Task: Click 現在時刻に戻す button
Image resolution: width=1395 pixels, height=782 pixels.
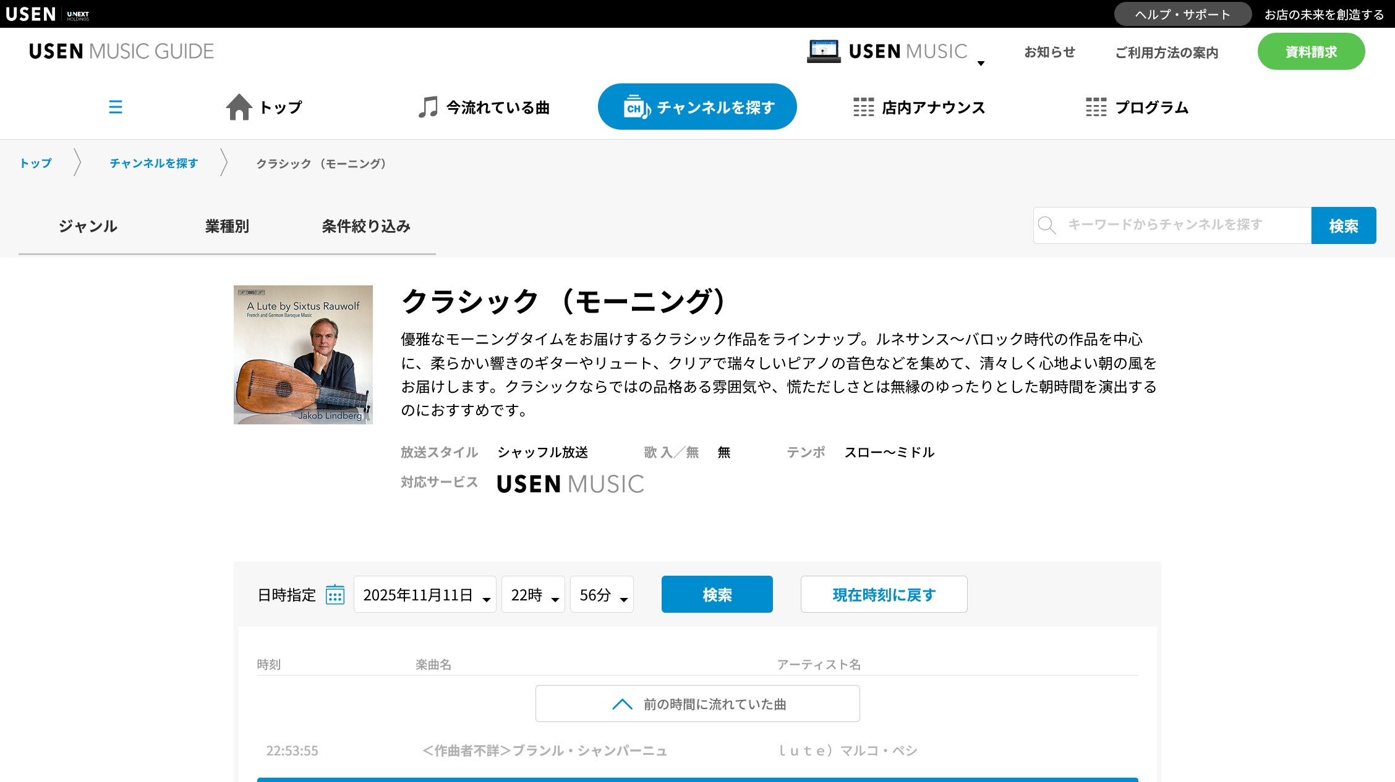Action: (x=884, y=594)
